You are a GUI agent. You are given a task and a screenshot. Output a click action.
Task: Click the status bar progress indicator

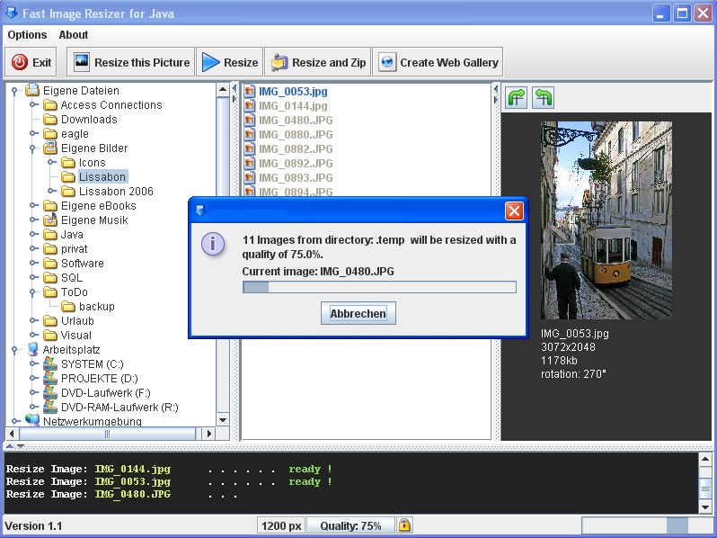tap(646, 525)
